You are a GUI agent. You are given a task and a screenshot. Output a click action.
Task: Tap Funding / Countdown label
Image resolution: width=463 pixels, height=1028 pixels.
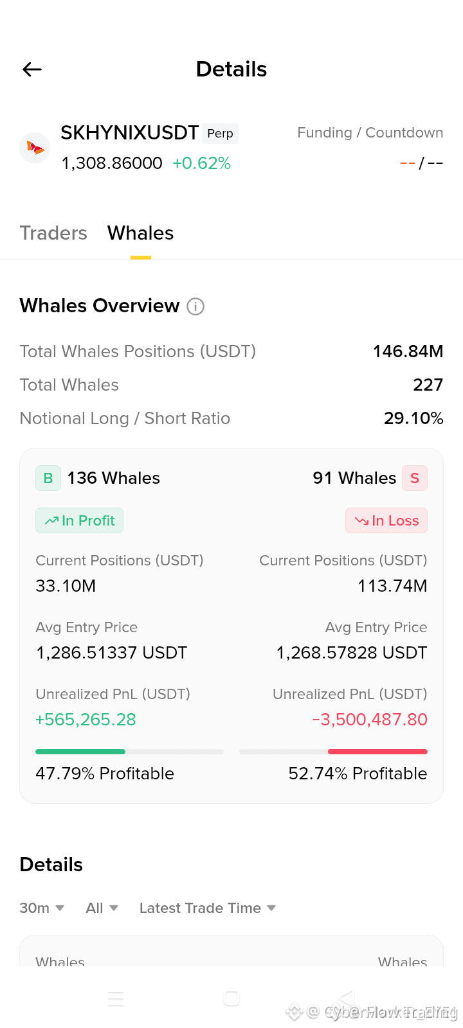pos(370,133)
